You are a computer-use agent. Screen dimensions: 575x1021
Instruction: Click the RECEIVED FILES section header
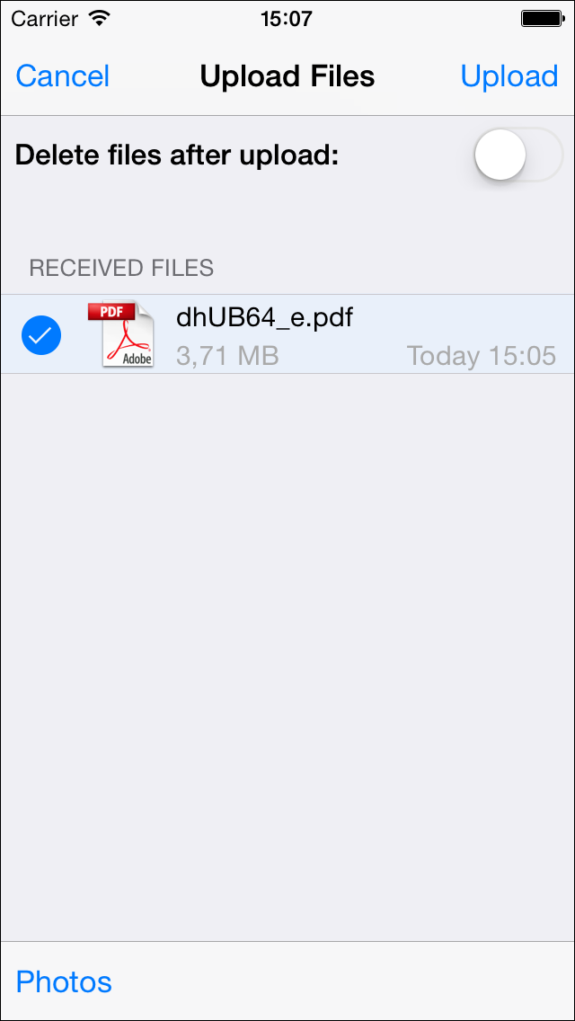pyautogui.click(x=121, y=268)
